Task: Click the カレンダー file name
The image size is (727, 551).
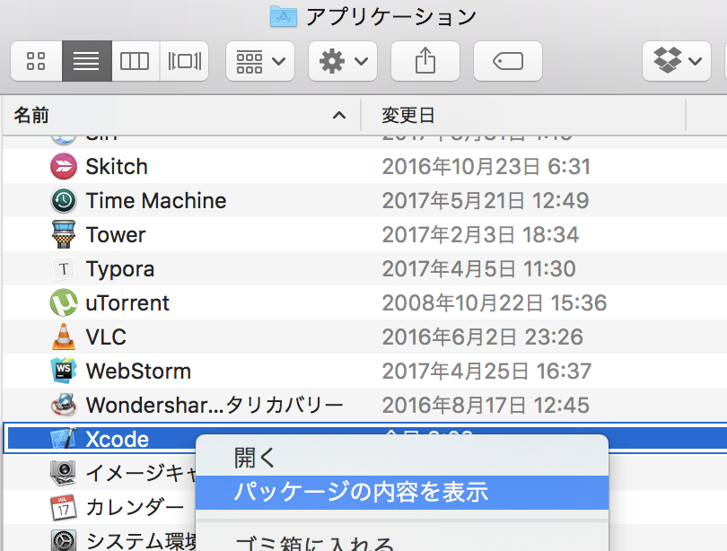Action: pyautogui.click(x=135, y=507)
